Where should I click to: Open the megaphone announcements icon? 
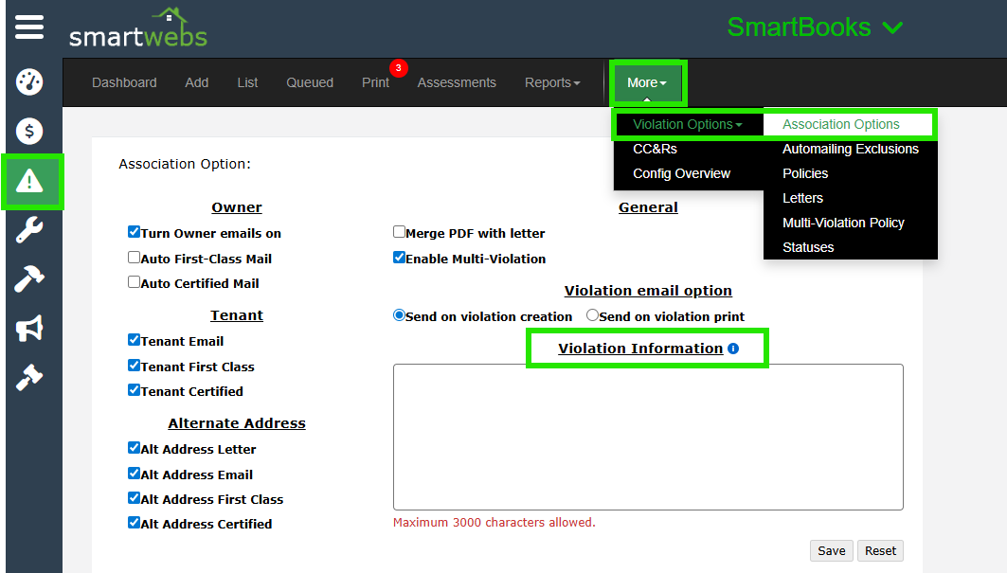pyautogui.click(x=29, y=329)
